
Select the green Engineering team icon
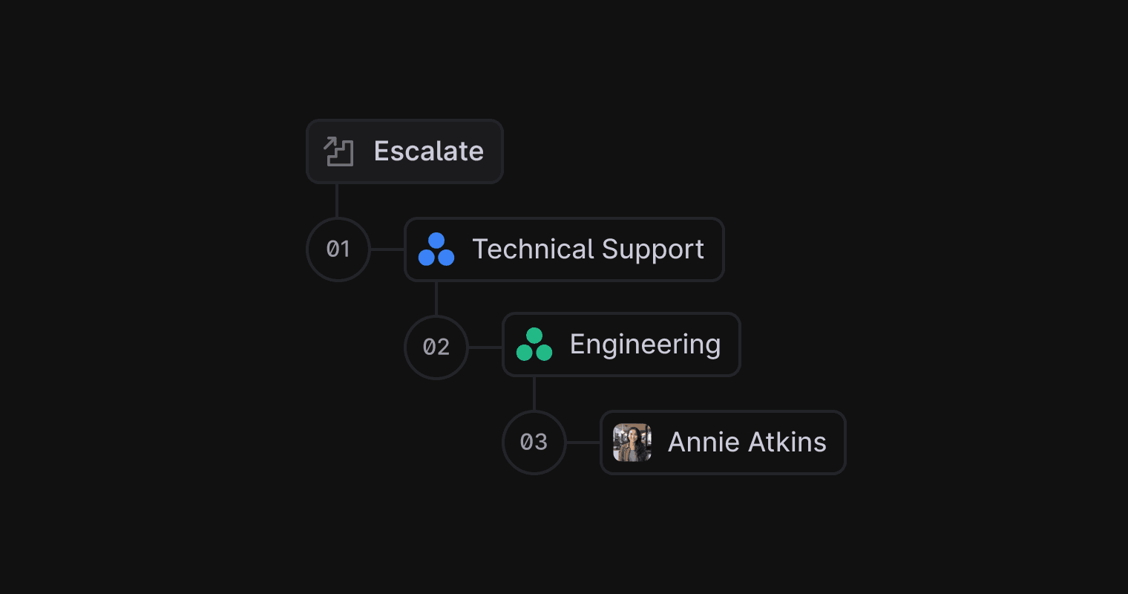tap(534, 345)
